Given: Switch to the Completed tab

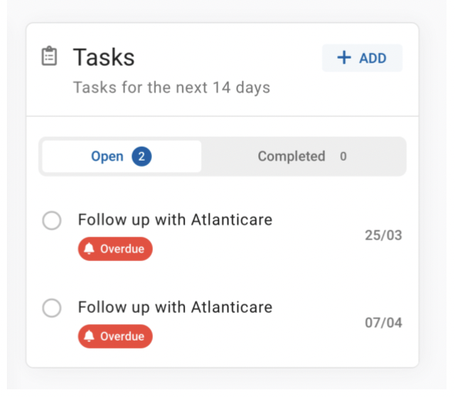Looking at the screenshot, I should [302, 156].
